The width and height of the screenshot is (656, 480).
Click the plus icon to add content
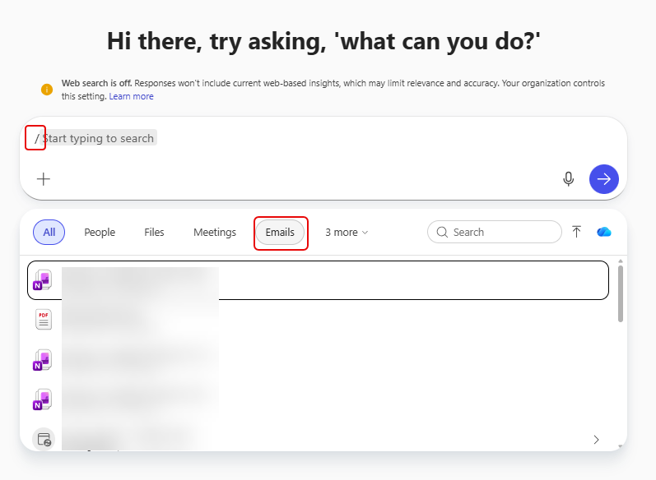click(x=44, y=179)
